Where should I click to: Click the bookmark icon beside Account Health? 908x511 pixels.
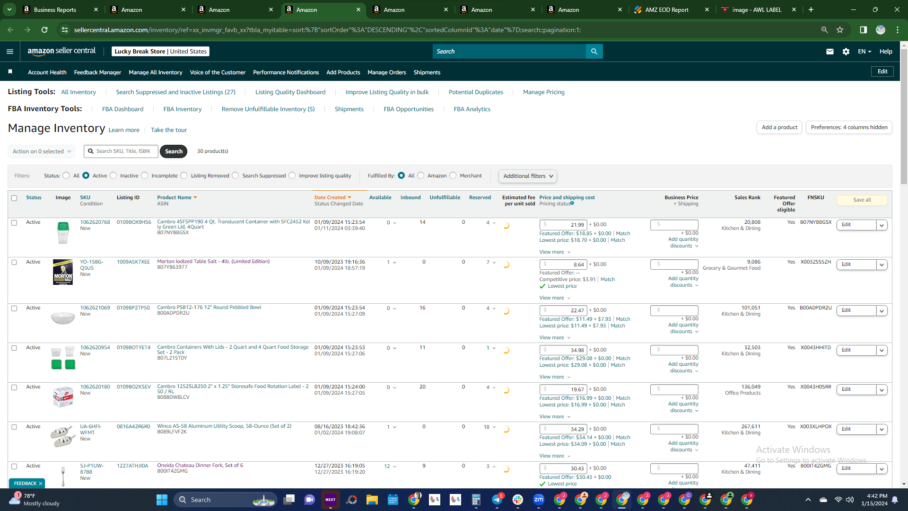[x=10, y=71]
